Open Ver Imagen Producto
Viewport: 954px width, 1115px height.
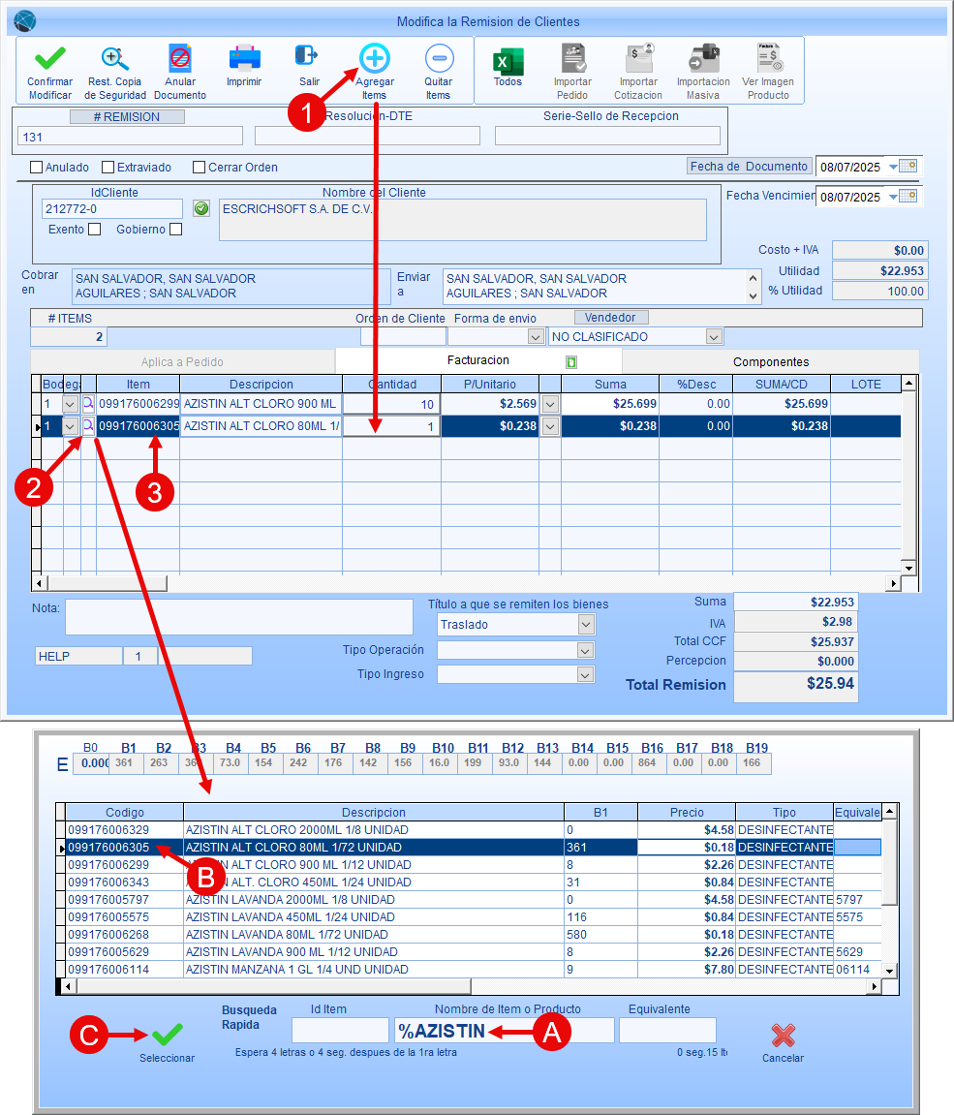point(769,58)
